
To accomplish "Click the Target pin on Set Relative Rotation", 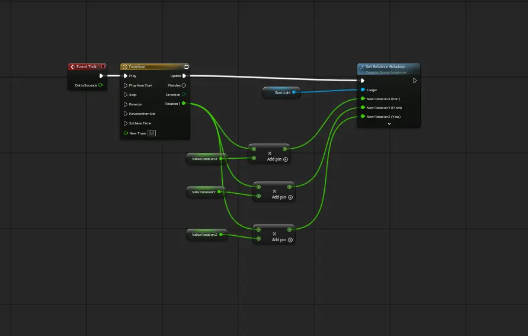I will 363,90.
